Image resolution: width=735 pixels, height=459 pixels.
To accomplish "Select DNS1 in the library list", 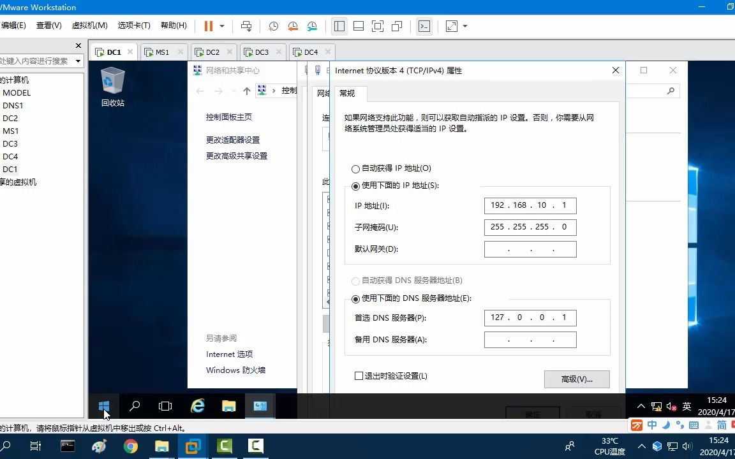I will (13, 105).
